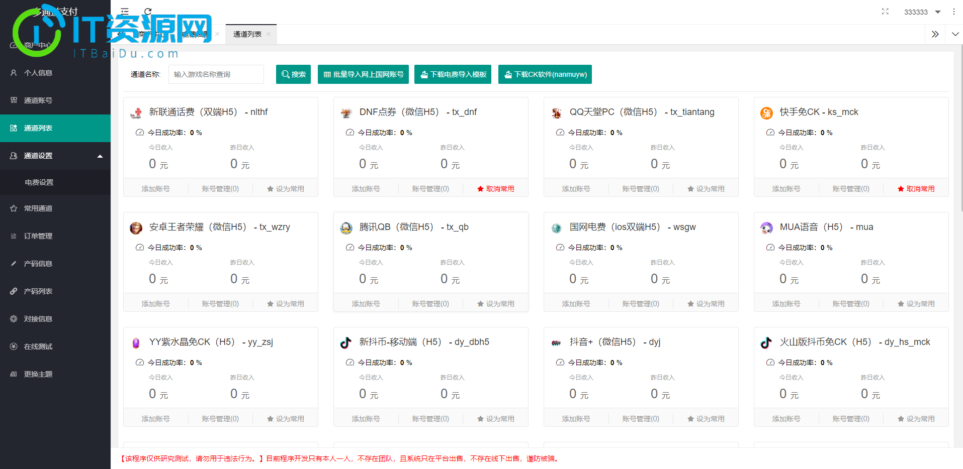This screenshot has width=963, height=469.
Task: Click the page vertical scrollbar
Action: click(961, 128)
